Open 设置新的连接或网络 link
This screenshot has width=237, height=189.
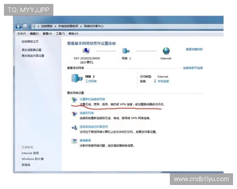[92, 99]
